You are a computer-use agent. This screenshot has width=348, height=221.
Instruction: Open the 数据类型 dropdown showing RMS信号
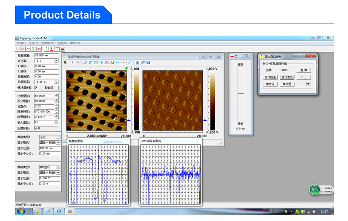click(58, 167)
